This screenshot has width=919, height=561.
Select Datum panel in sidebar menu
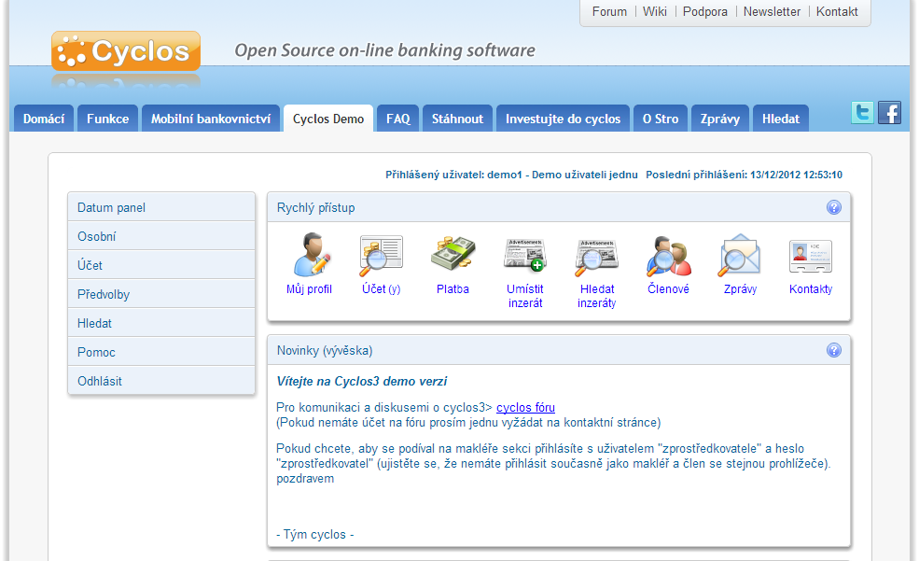[x=161, y=207]
